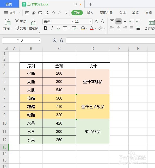Click the distributed alignment icon
Image resolution: width=155 pixels, height=168 pixels.
(138, 28)
